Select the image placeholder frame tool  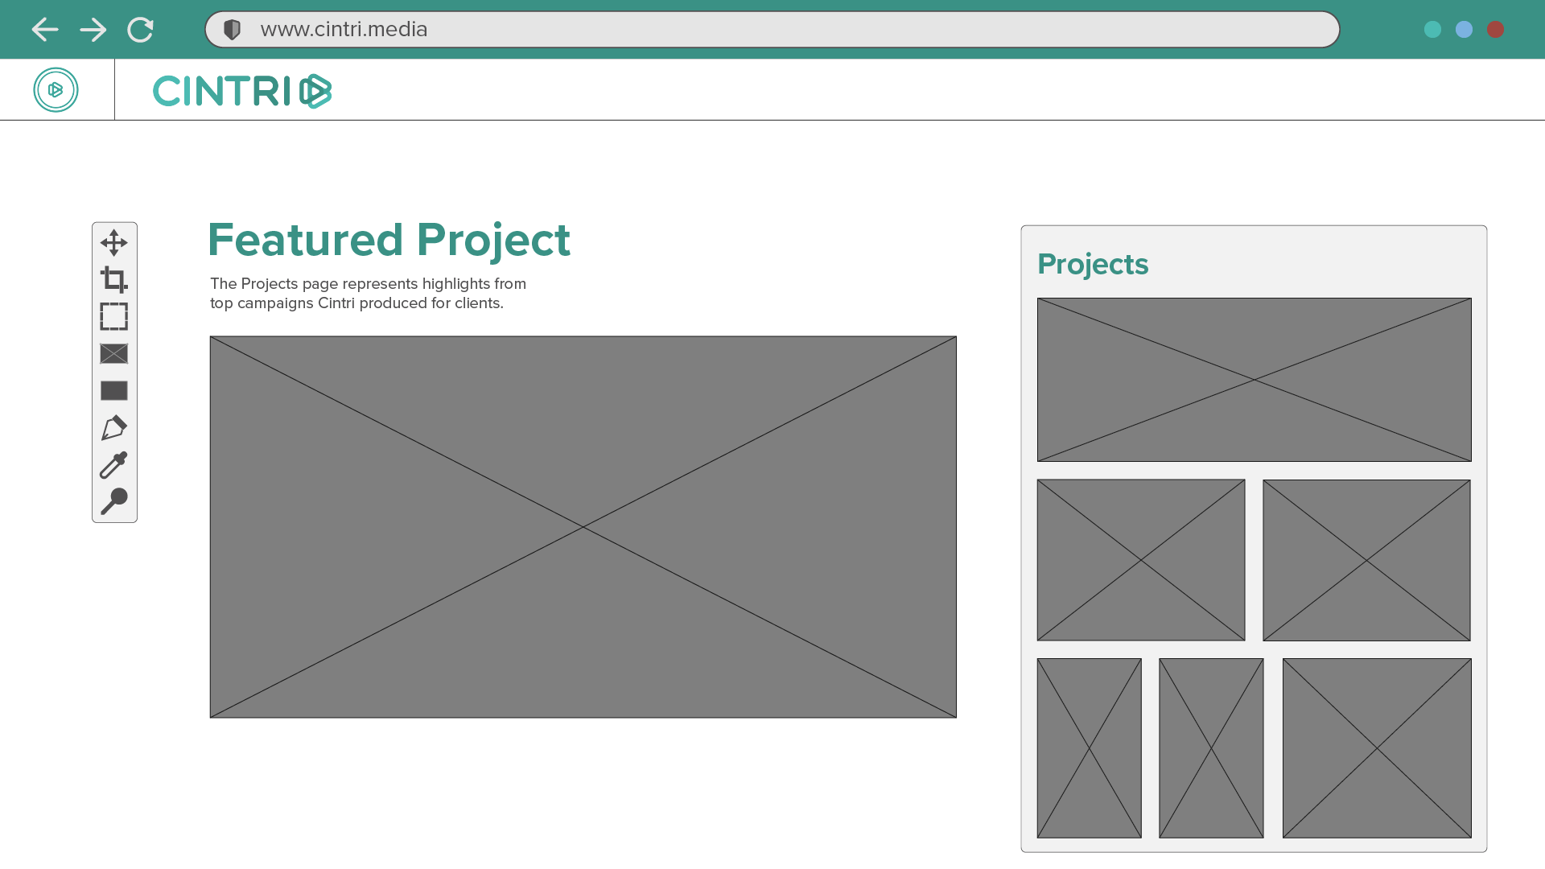coord(113,353)
